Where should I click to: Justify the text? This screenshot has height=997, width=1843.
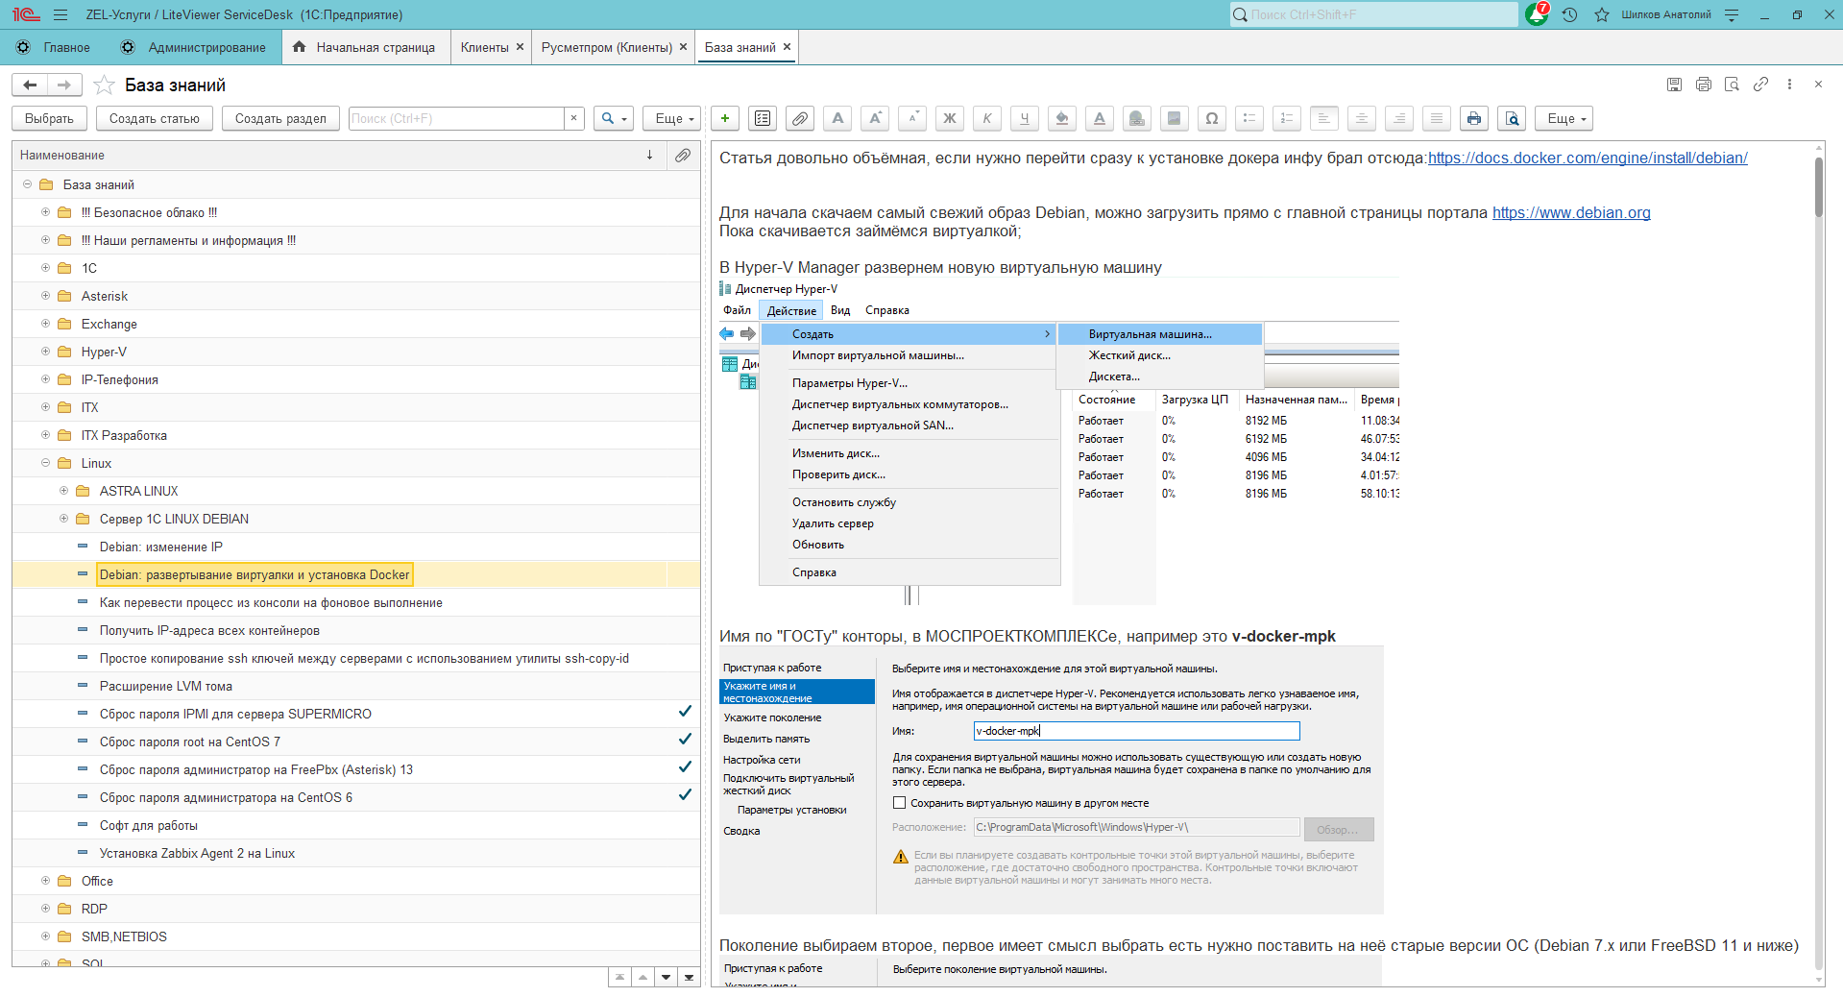tap(1437, 118)
